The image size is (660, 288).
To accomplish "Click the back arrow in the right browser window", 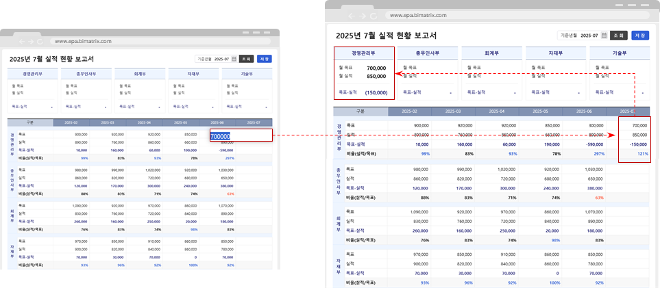I will (352, 15).
